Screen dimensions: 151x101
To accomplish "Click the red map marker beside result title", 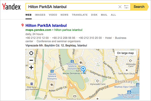I will tap(23, 25).
